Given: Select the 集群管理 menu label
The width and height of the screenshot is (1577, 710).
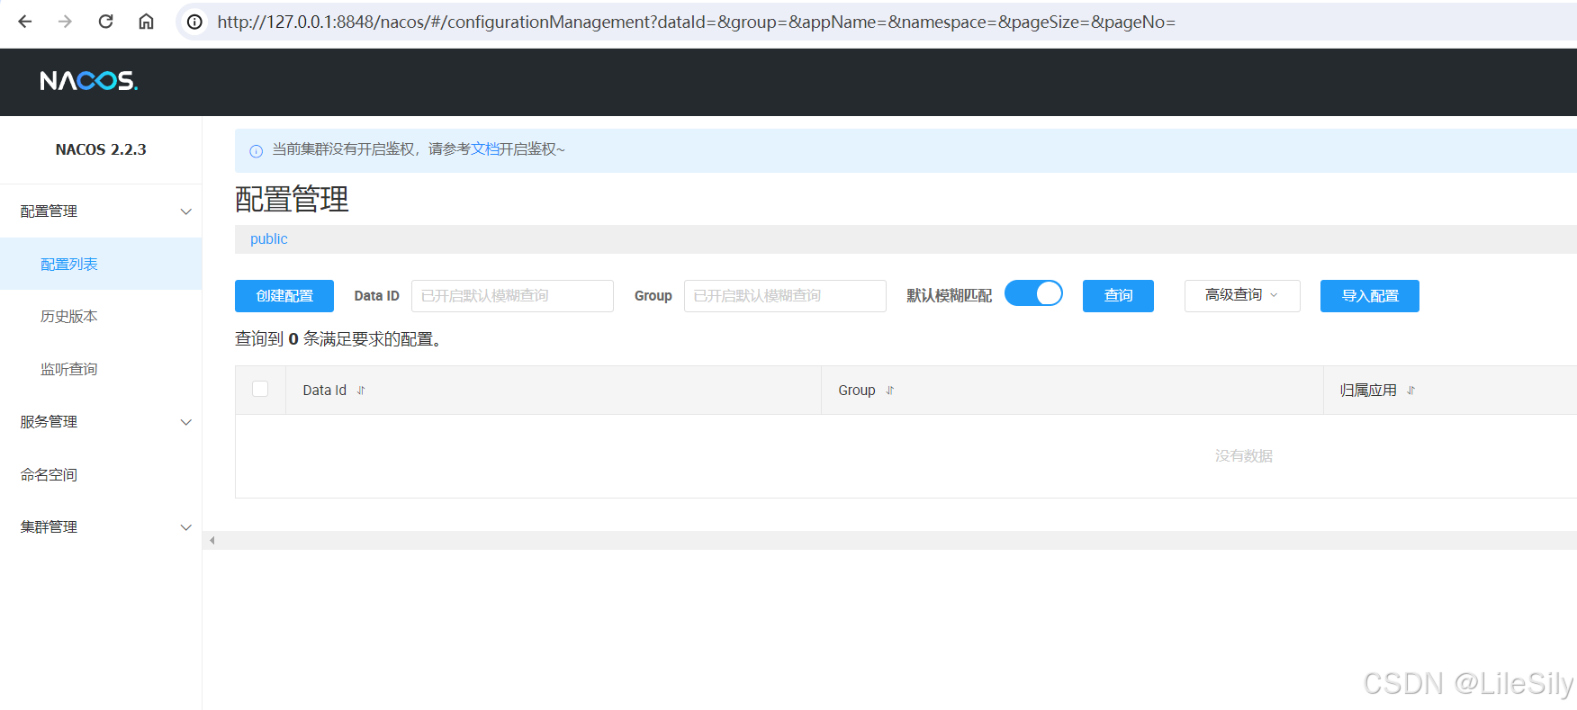Looking at the screenshot, I should pyautogui.click(x=49, y=527).
